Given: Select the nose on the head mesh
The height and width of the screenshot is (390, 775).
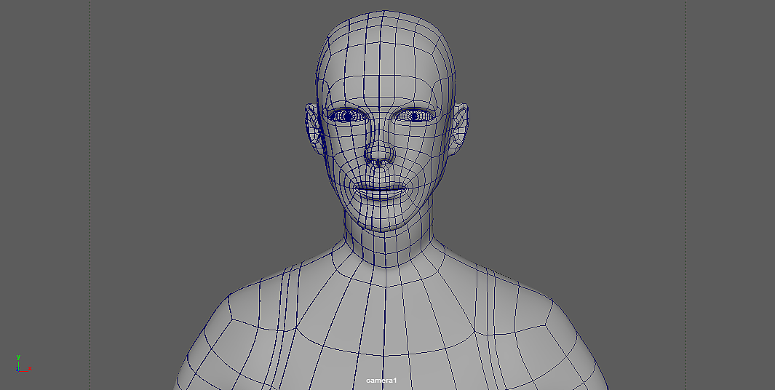Looking at the screenshot, I should (380, 153).
